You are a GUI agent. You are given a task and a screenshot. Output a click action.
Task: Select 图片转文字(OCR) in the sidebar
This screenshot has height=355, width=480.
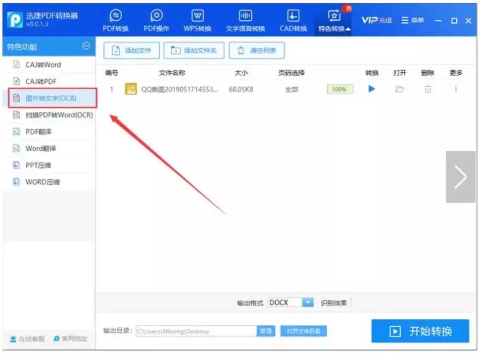45,97
